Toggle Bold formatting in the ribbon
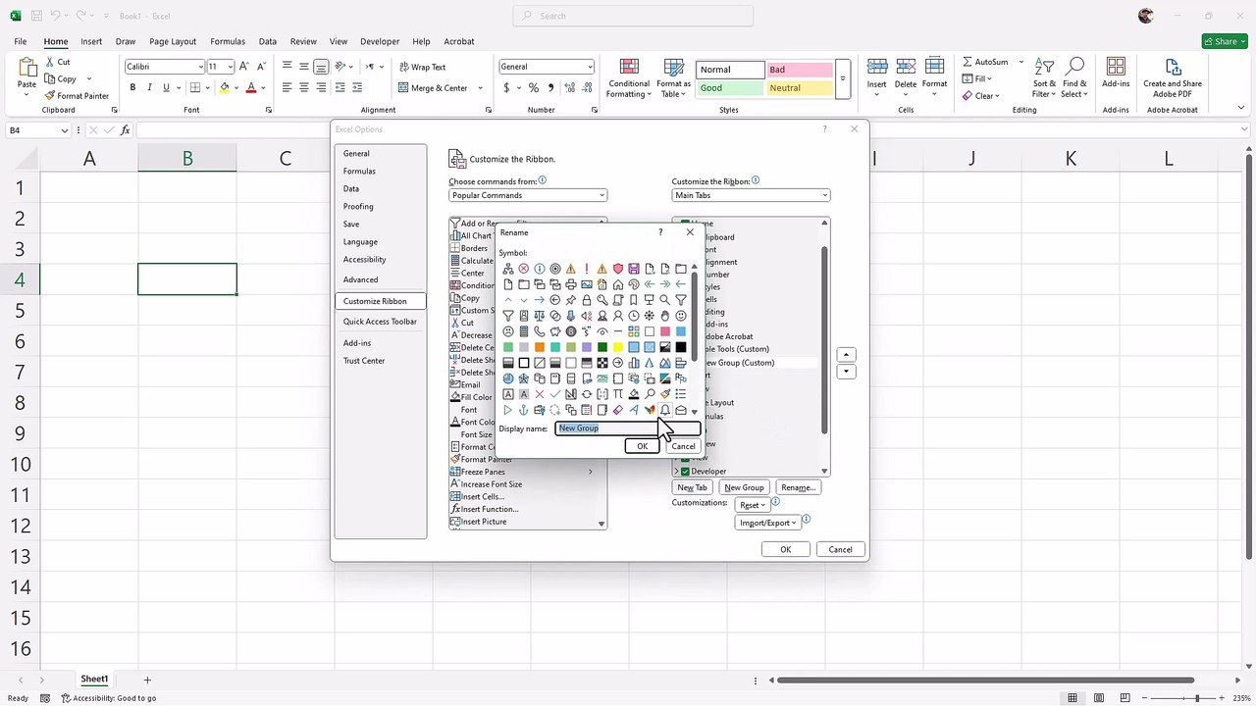The image size is (1256, 706). [x=132, y=87]
